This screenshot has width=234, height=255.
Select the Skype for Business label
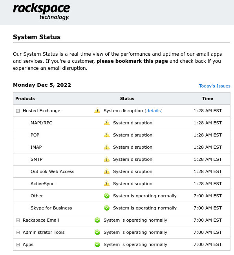(x=51, y=208)
